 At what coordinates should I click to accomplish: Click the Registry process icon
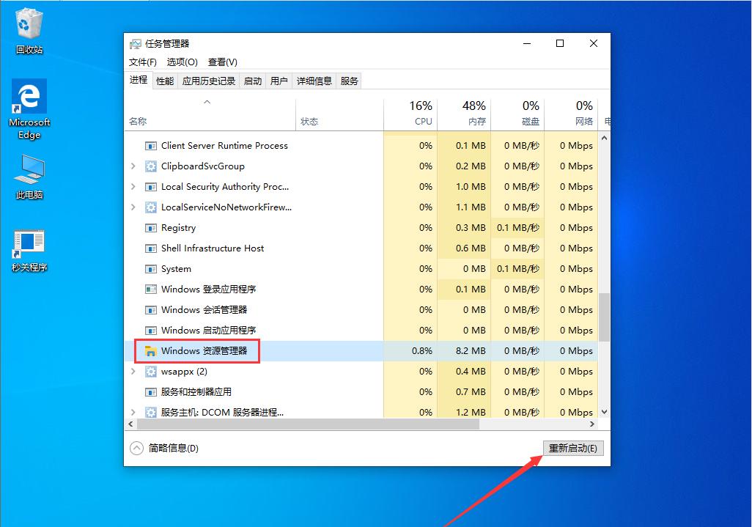[x=150, y=228]
